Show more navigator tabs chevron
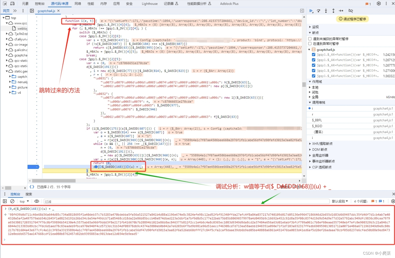 click(x=15, y=11)
